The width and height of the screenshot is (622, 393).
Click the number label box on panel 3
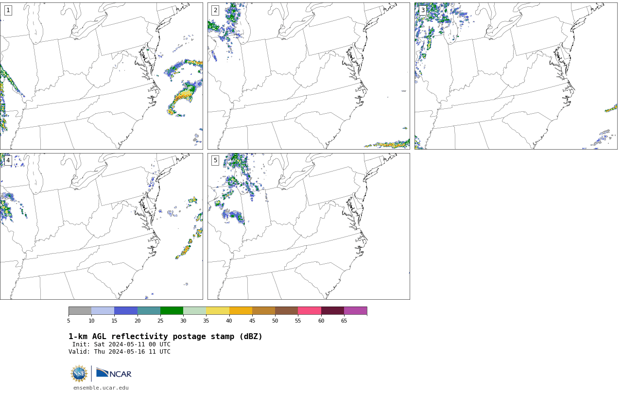pyautogui.click(x=423, y=10)
